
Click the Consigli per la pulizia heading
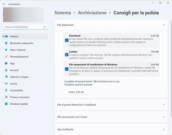(136, 13)
